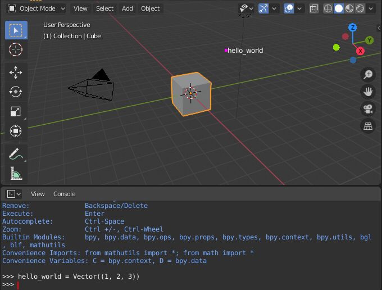Select the Select Box tool
Viewport: 382px width, 290px height.
16,30
